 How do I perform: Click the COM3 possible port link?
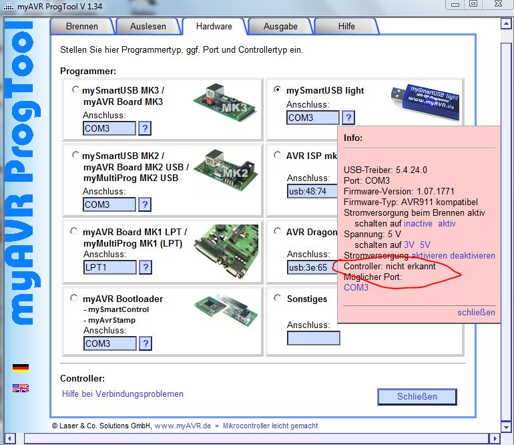pyautogui.click(x=356, y=287)
